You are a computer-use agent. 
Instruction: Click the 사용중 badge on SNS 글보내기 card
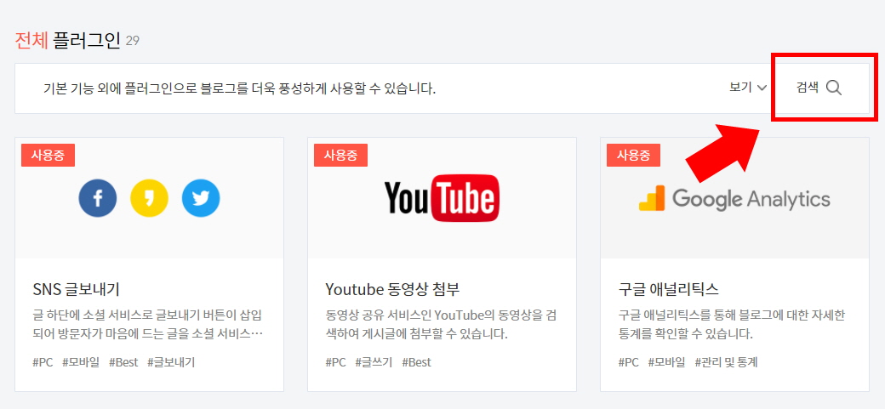48,155
